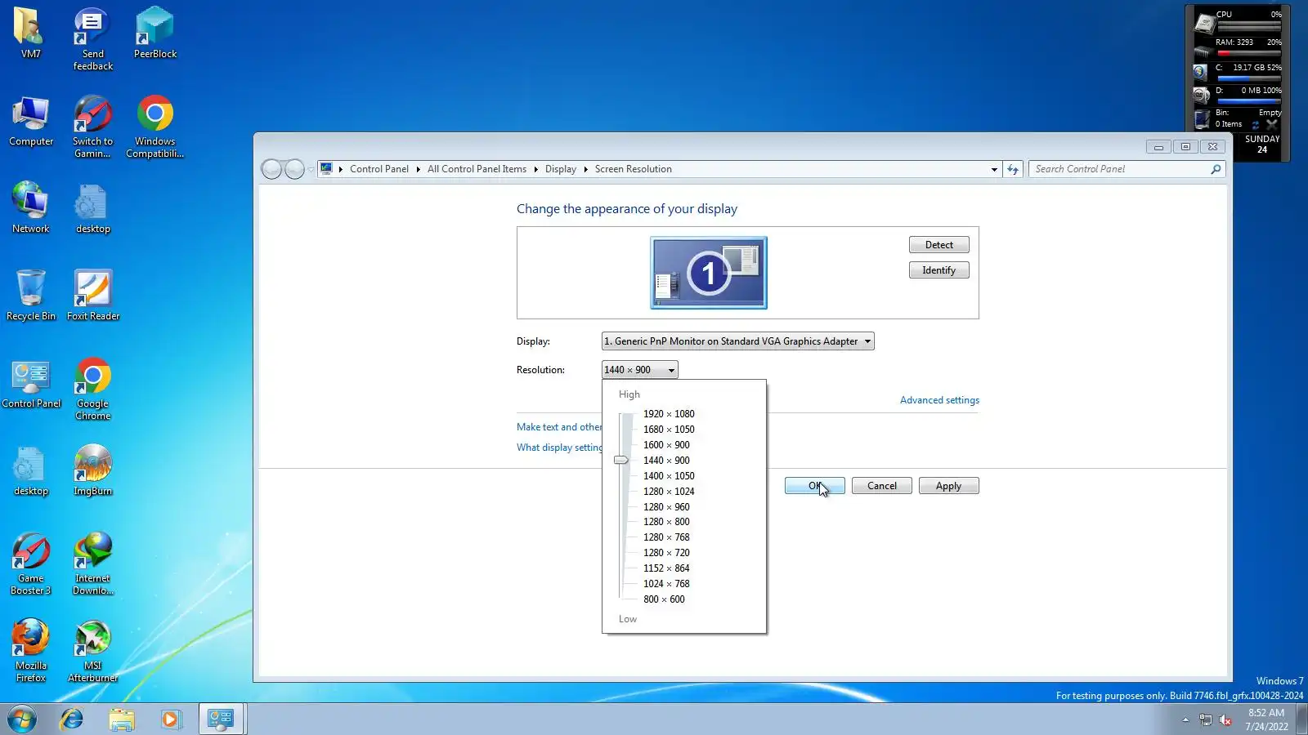
Task: Click the Cancel button
Action: click(x=881, y=486)
